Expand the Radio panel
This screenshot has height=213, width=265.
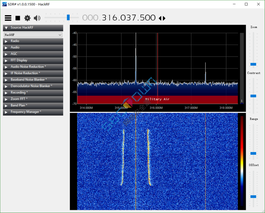click(33, 41)
